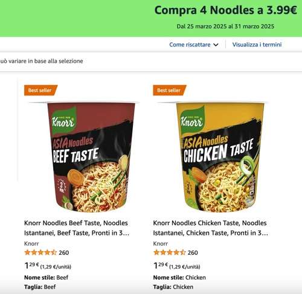Click the chevron next to Come riscattare
302x294 pixels.
tap(216, 45)
